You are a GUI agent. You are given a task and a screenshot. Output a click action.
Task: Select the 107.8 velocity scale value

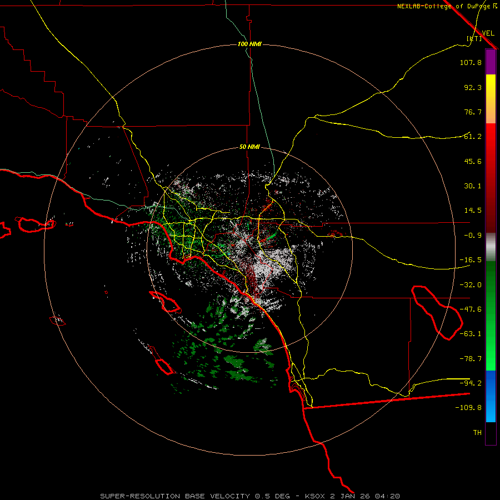[x=471, y=62]
